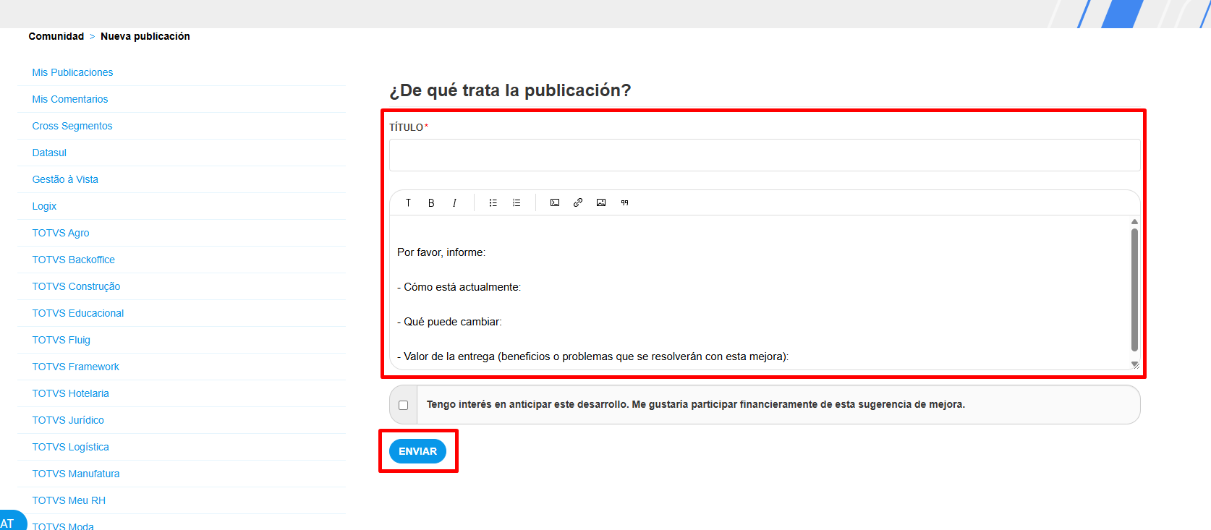Click the line '- Cómo está actualmente:'
This screenshot has width=1211, height=530.
click(459, 287)
